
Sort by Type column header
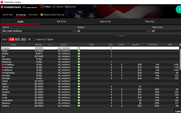pyautogui.click(x=92, y=45)
